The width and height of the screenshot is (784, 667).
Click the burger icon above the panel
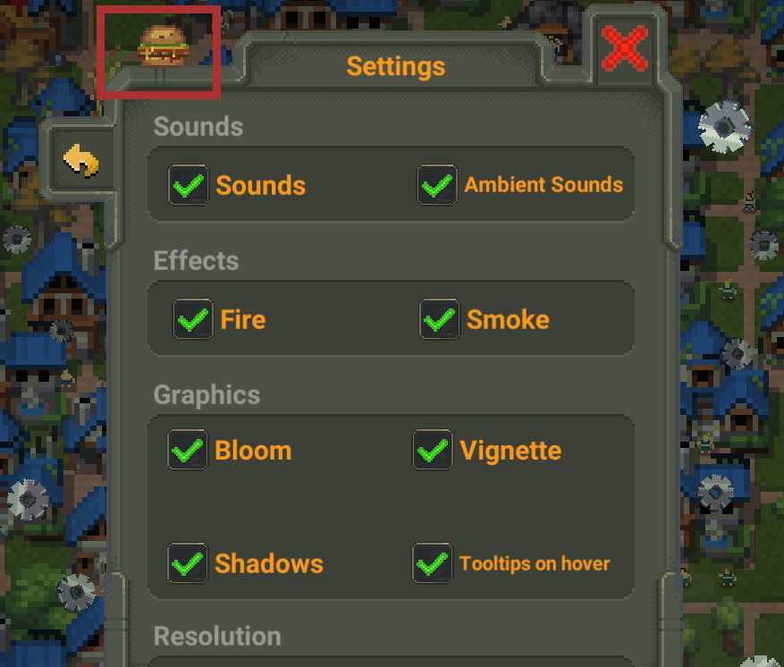164,46
